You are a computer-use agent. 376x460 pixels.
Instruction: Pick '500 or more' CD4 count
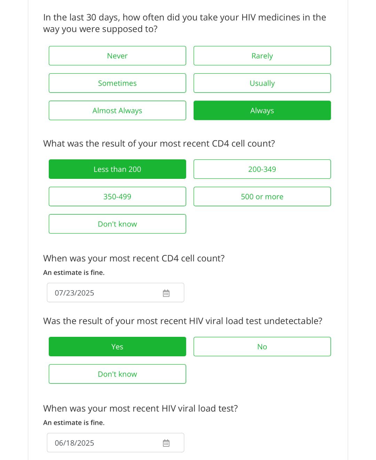[262, 197]
